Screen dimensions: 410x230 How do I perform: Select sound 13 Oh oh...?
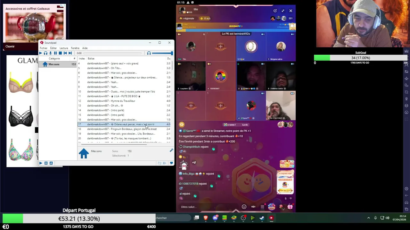[x=124, y=105]
